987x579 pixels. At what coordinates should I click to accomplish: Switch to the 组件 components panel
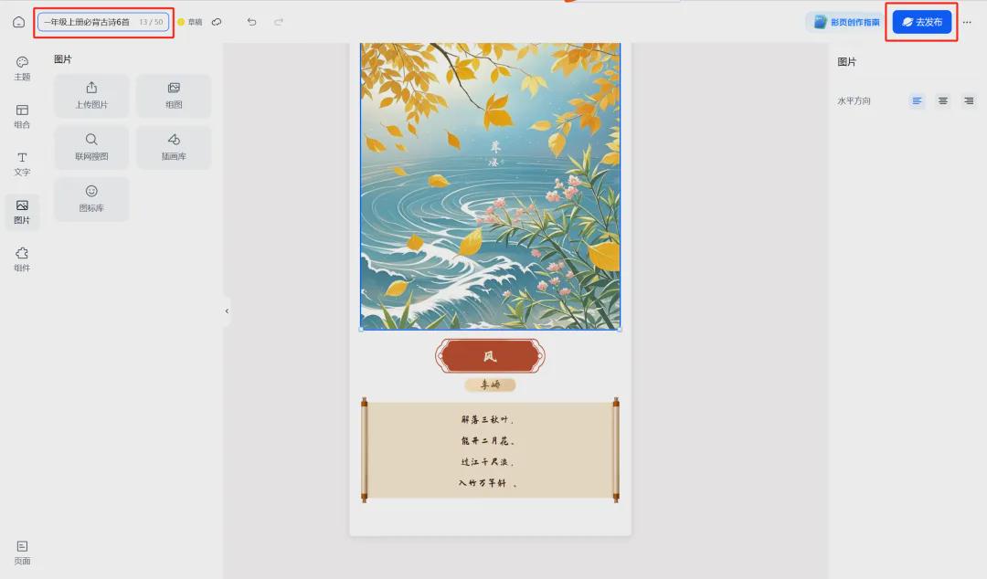22,260
